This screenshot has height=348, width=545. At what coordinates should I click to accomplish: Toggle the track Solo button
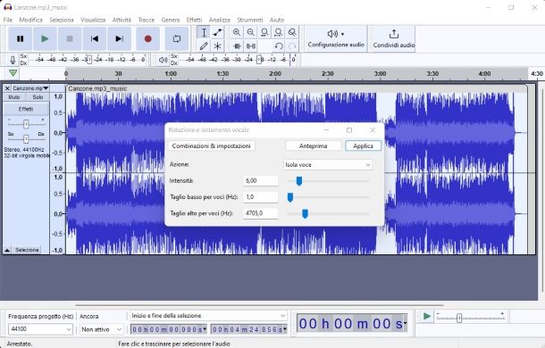pos(38,97)
